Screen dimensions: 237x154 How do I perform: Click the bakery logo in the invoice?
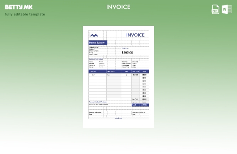click(94, 35)
